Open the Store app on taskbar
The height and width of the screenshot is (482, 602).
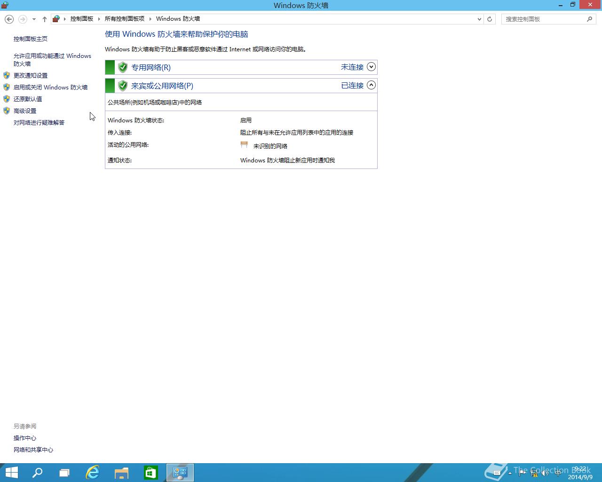point(151,473)
